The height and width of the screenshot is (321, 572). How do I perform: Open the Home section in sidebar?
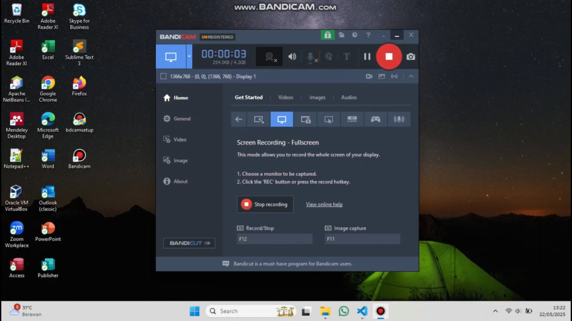tap(176, 98)
